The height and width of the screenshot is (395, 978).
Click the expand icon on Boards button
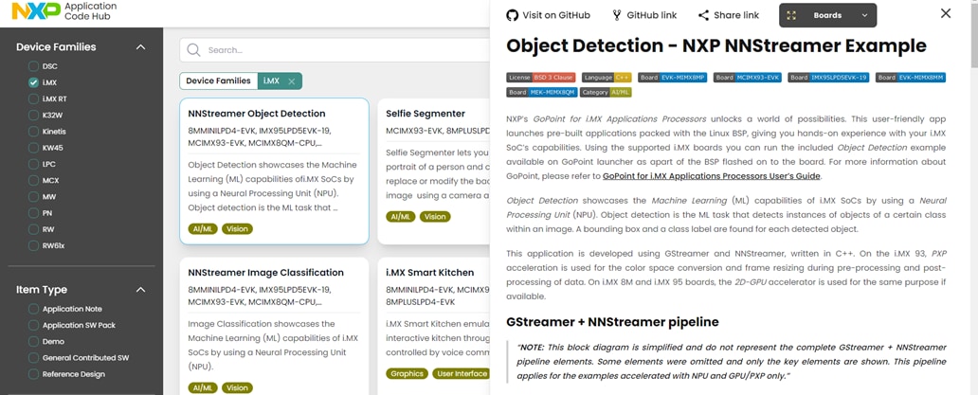[x=792, y=15]
